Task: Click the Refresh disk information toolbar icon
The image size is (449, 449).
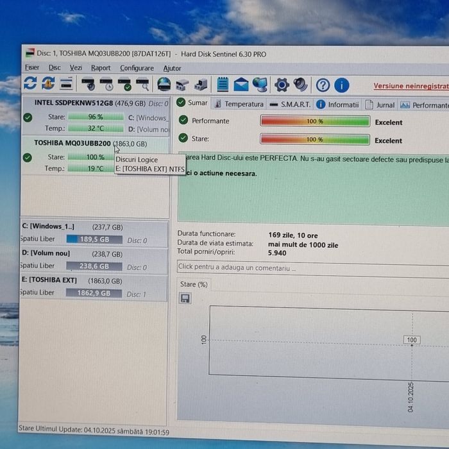Action: coord(30,83)
